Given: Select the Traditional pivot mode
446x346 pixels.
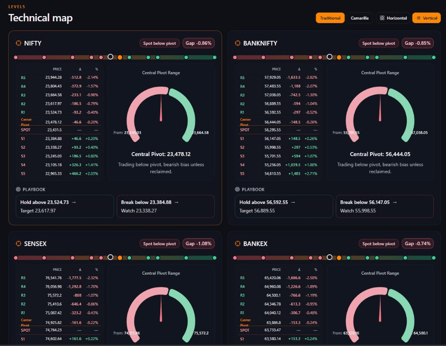Looking at the screenshot, I should pos(330,18).
